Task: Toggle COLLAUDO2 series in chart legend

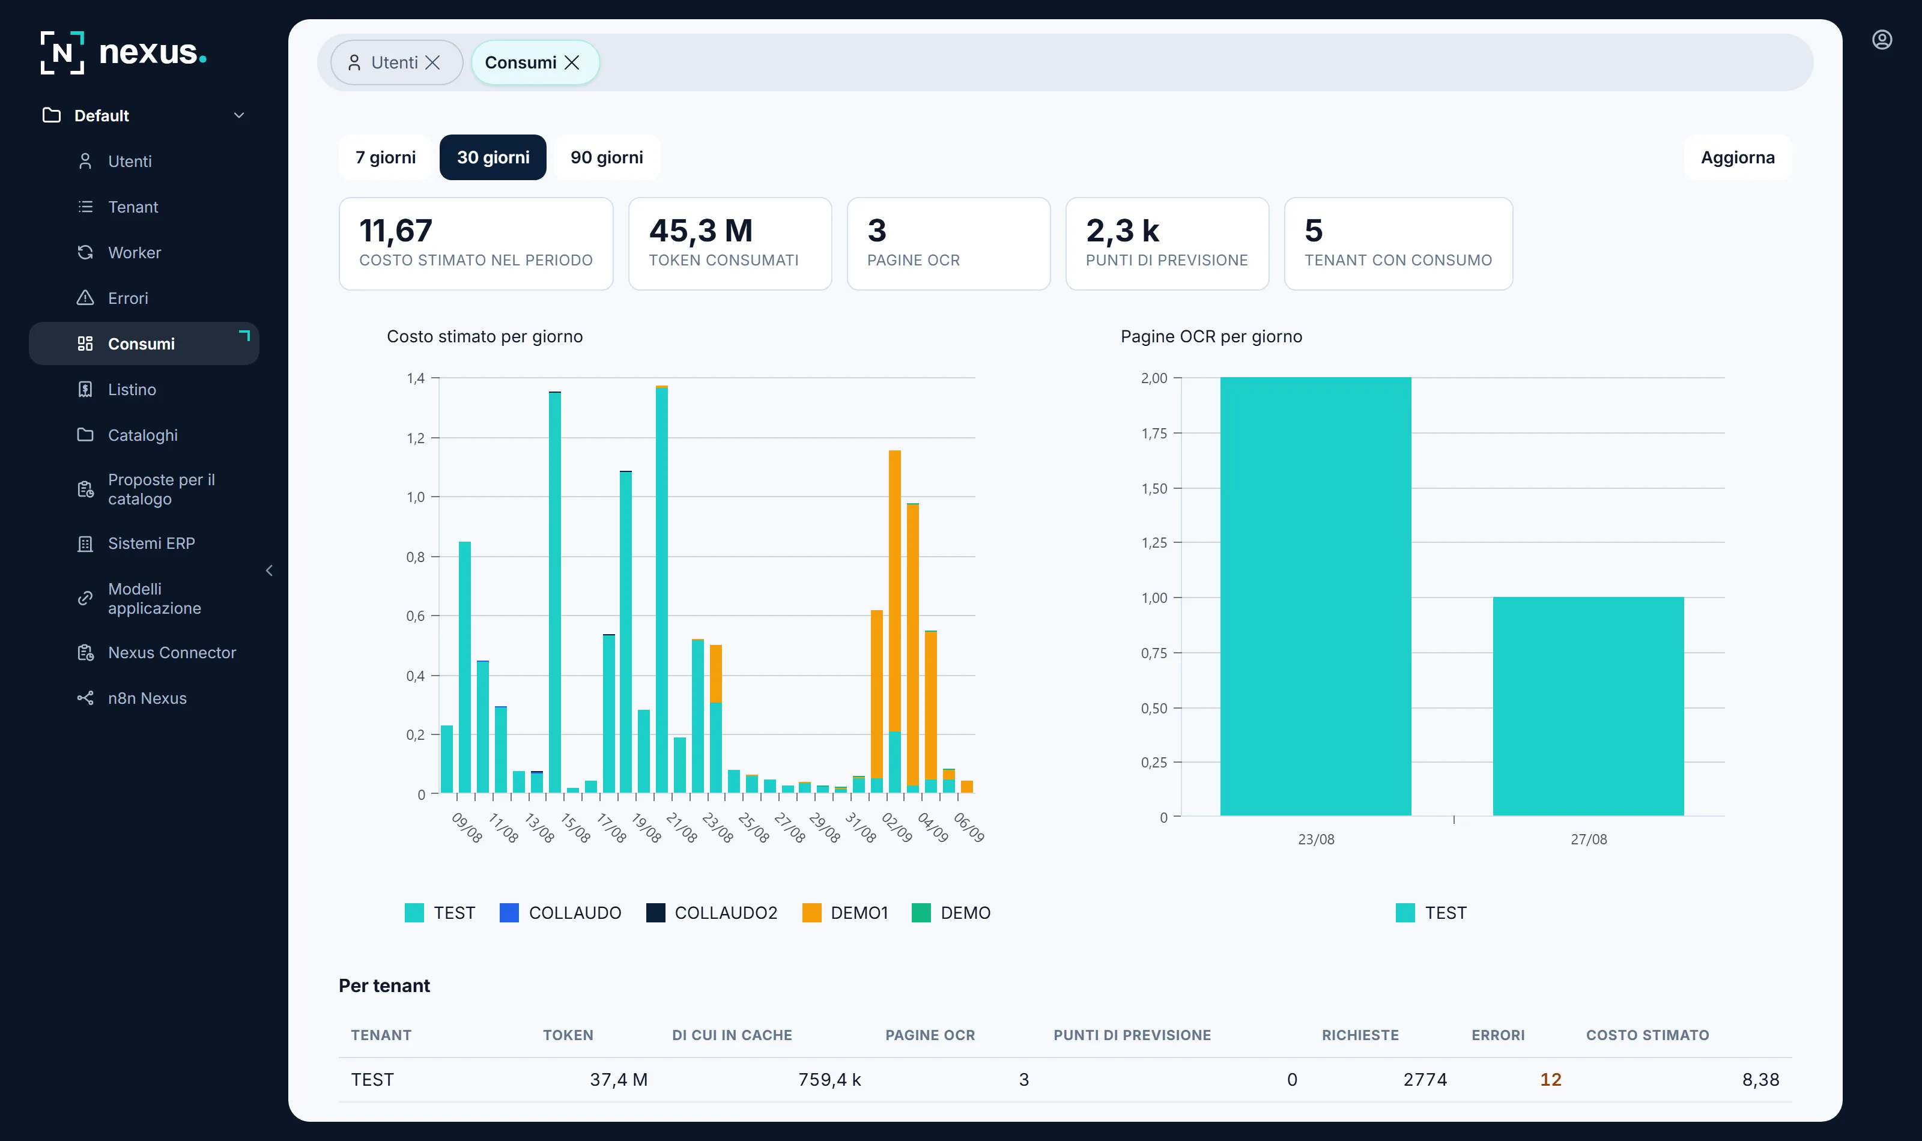Action: [x=712, y=913]
